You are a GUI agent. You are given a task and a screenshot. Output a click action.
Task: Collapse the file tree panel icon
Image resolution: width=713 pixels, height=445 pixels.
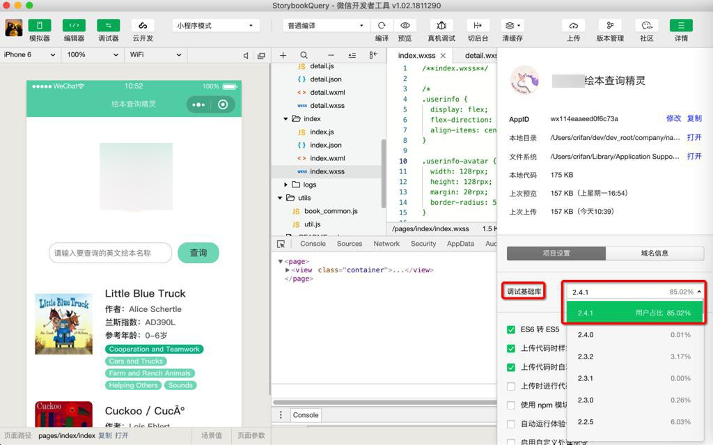[x=373, y=55]
